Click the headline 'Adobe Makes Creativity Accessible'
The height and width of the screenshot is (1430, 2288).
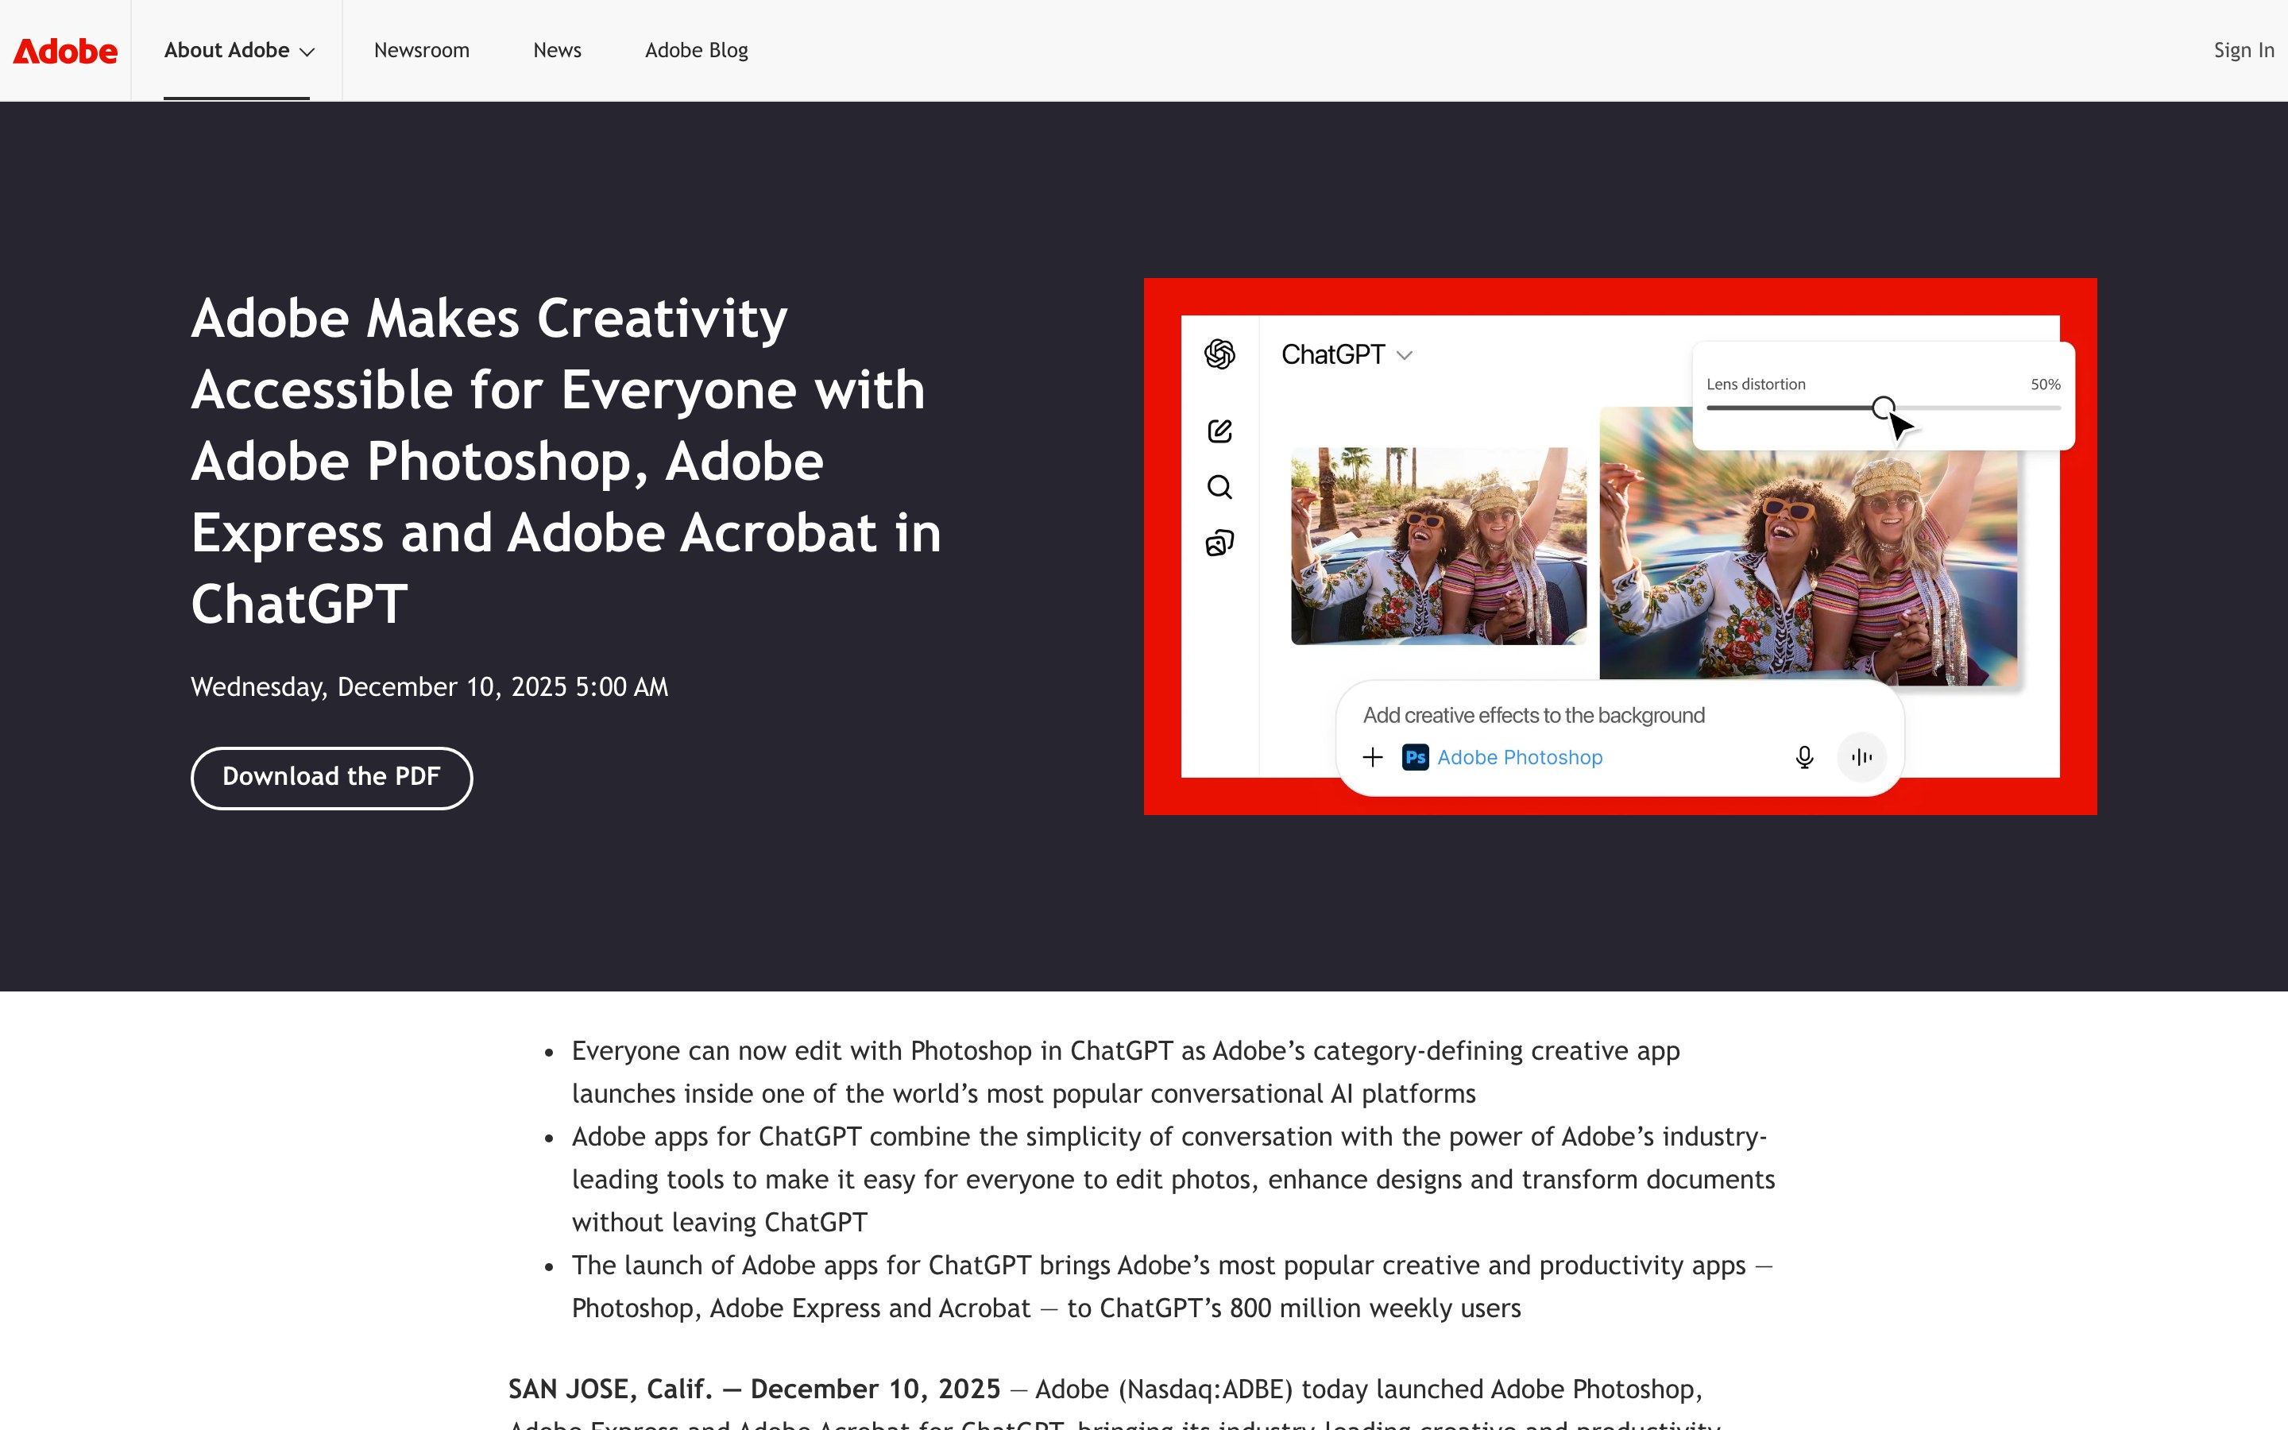pyautogui.click(x=566, y=461)
